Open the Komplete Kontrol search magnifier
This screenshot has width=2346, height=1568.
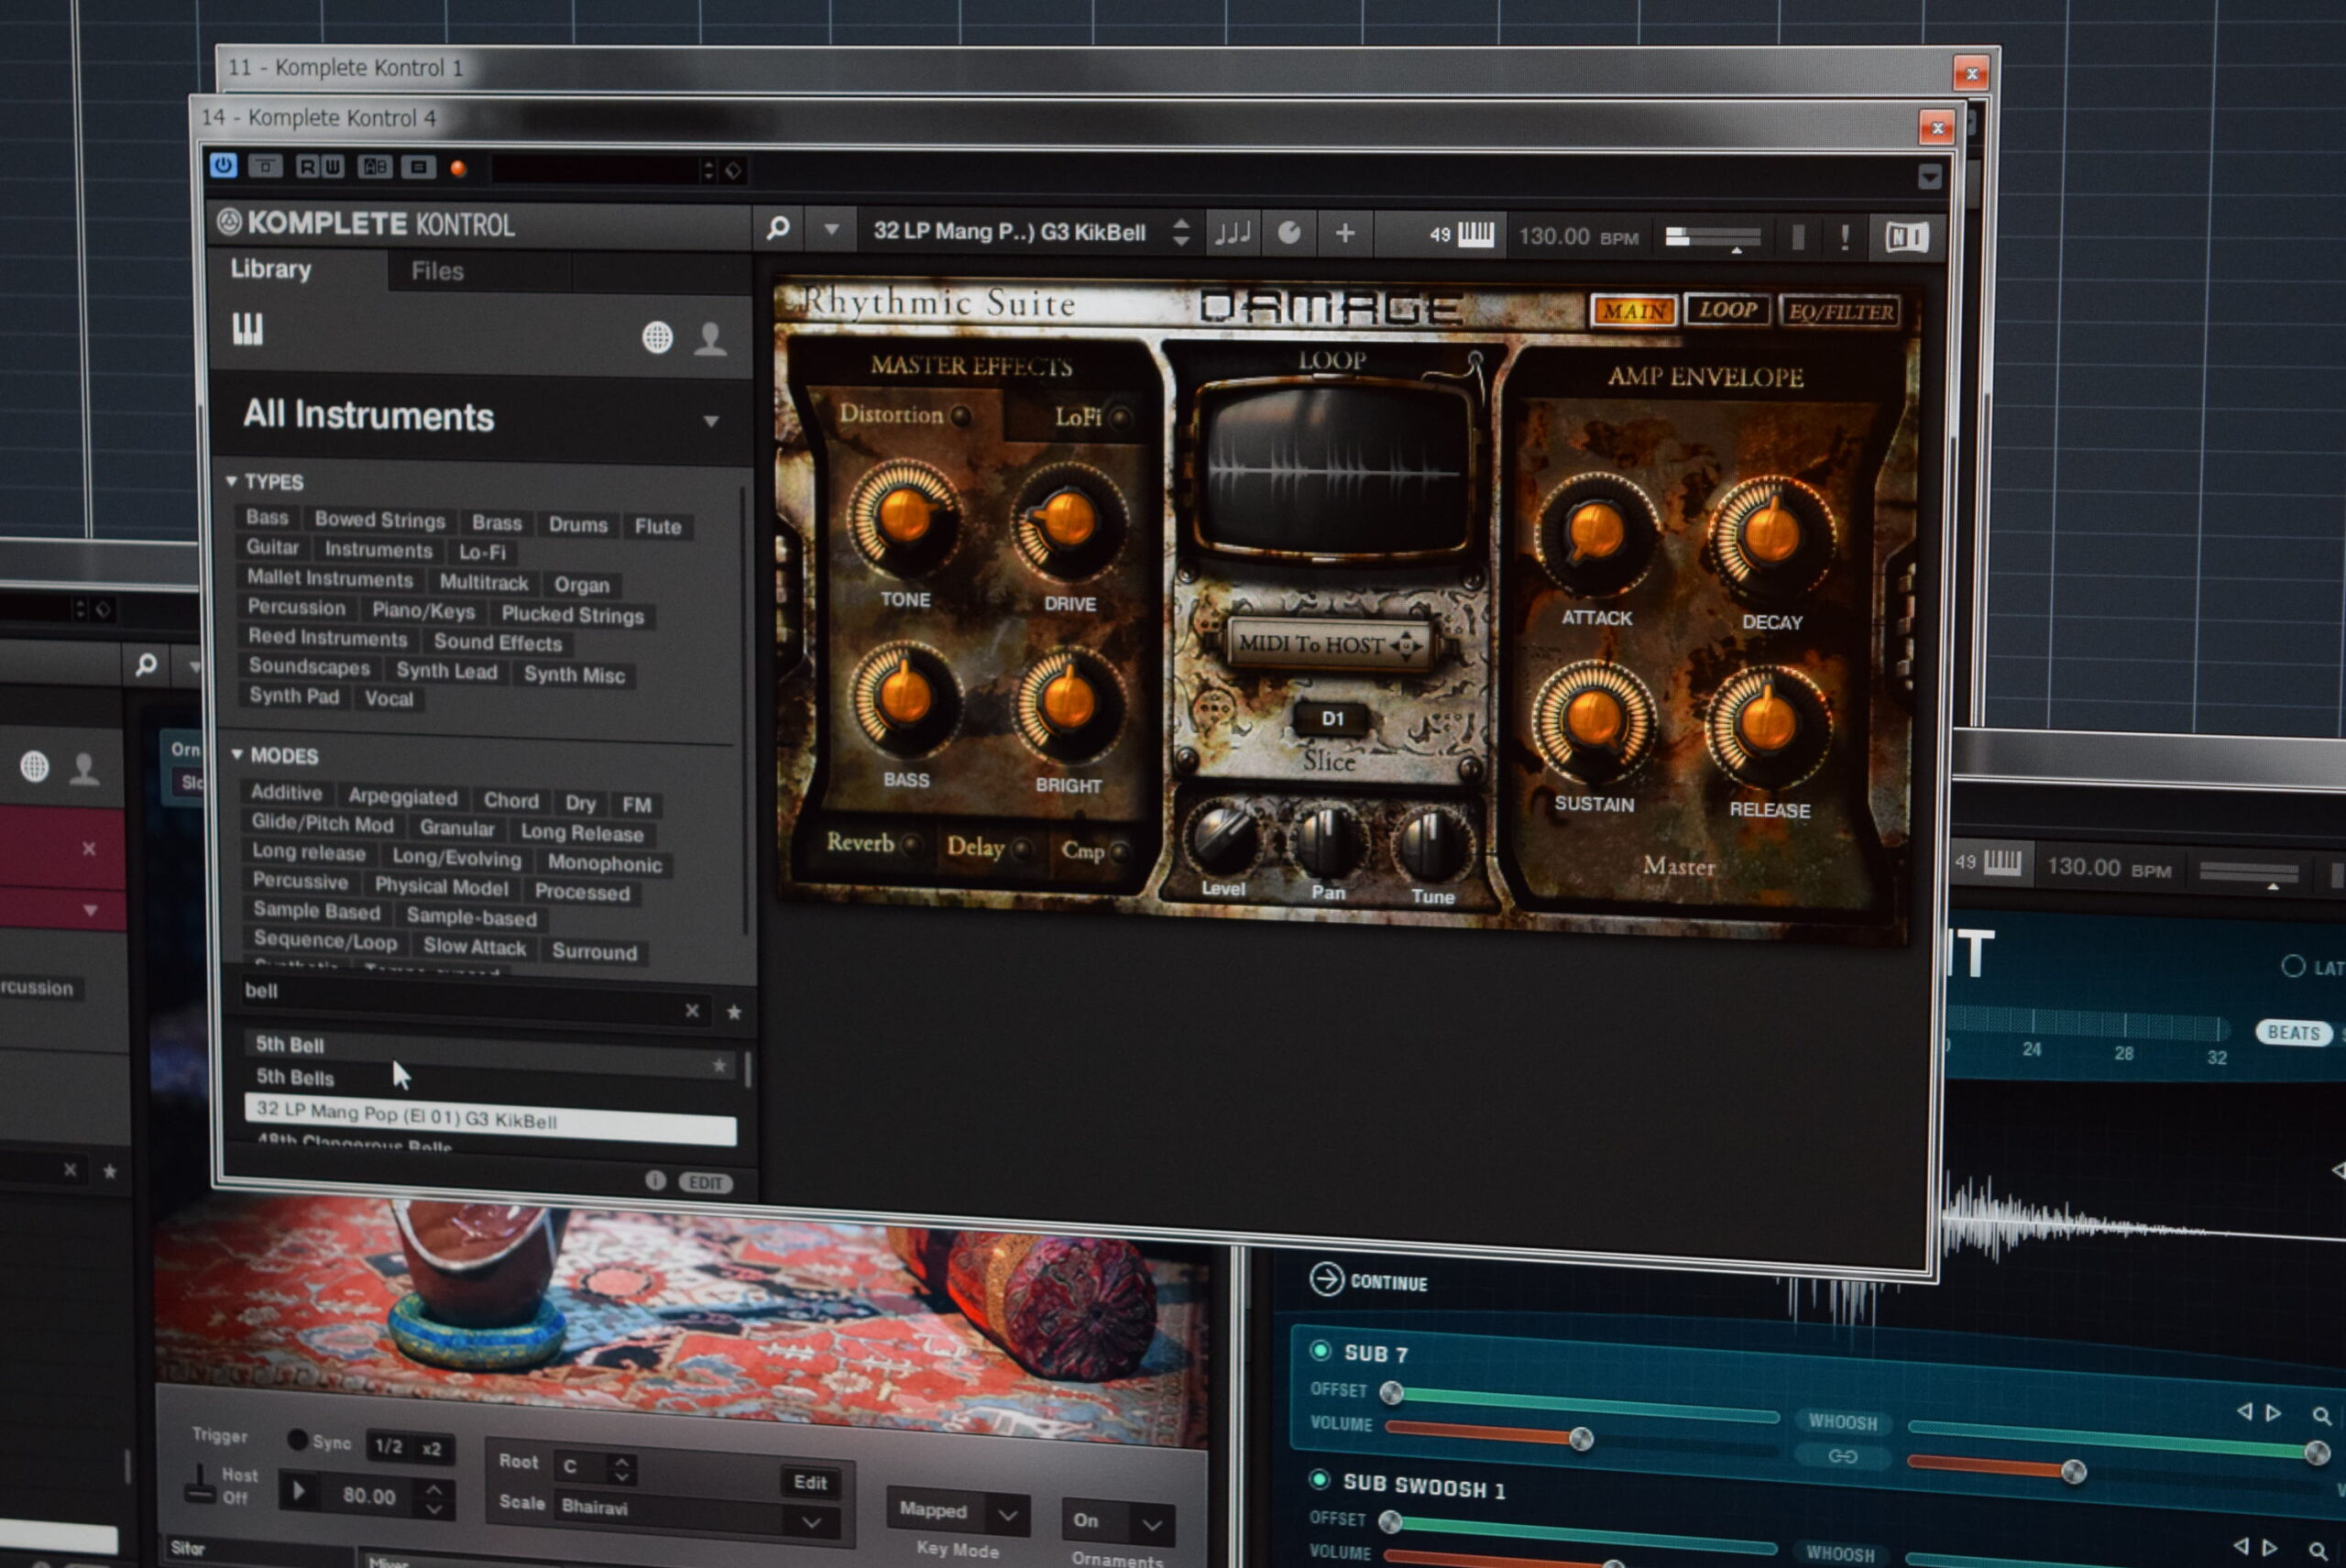click(777, 229)
